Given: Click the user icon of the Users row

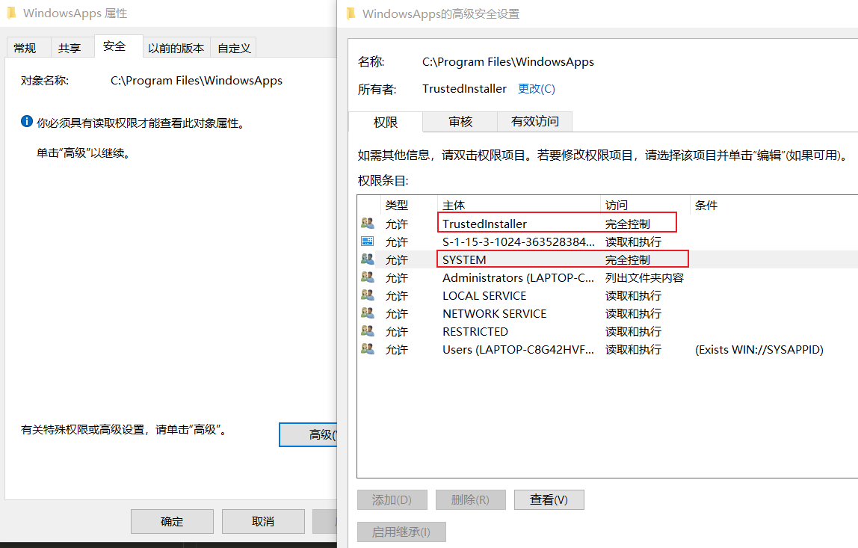Looking at the screenshot, I should point(367,349).
